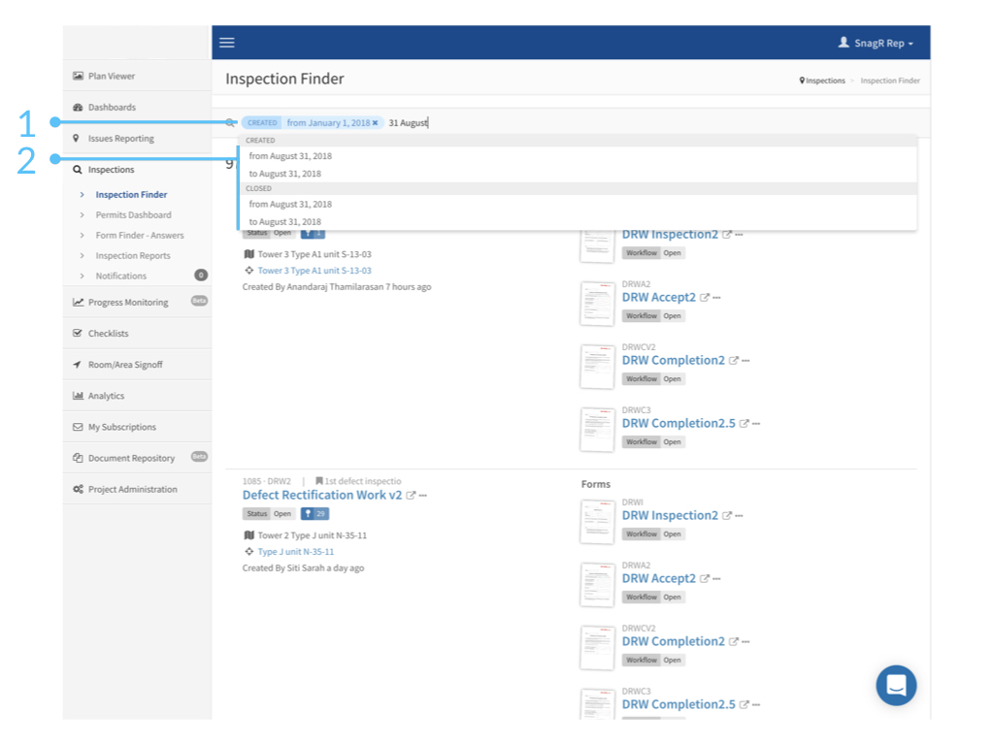Click the Room/Area Signoff arrow icon

78,365
